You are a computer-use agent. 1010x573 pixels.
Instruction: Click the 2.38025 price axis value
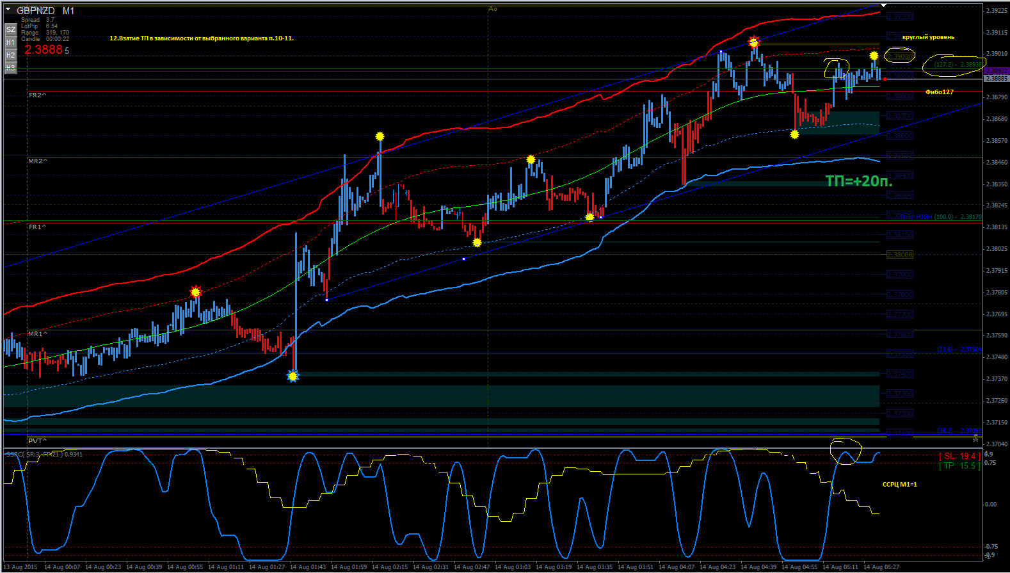click(x=997, y=249)
